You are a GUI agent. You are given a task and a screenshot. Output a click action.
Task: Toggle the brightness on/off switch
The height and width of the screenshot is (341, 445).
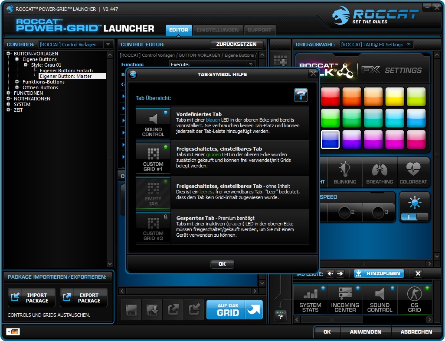[x=414, y=217]
